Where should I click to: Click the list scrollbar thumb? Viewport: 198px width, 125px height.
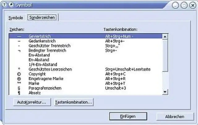[x=165, y=56]
